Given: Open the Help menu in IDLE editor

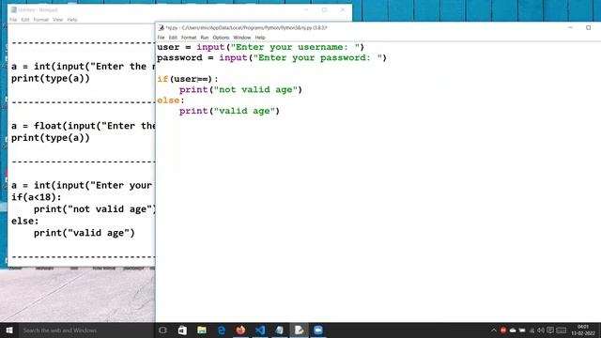Looking at the screenshot, I should (260, 38).
